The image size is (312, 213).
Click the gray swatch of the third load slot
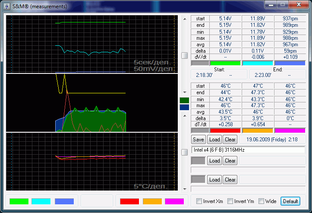[198, 180]
